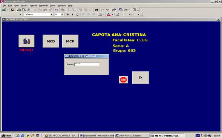Click the red STOP sign button
Screen dimensions: 222x138
123,80
